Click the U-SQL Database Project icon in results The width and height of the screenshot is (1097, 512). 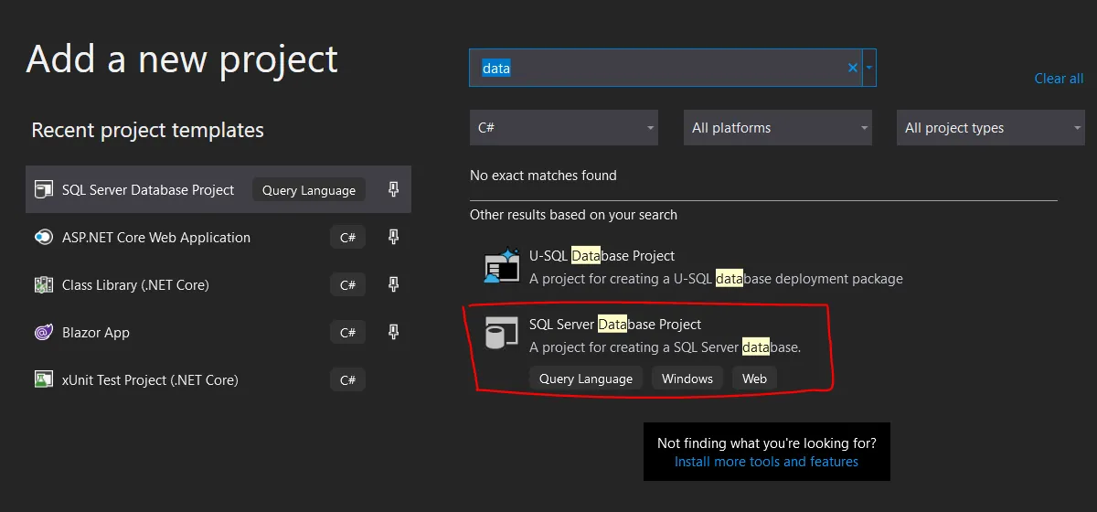pyautogui.click(x=502, y=266)
